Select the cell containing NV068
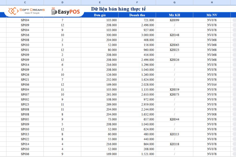Image resolution: width=236 pixels, height=157 pixels. 212,40
